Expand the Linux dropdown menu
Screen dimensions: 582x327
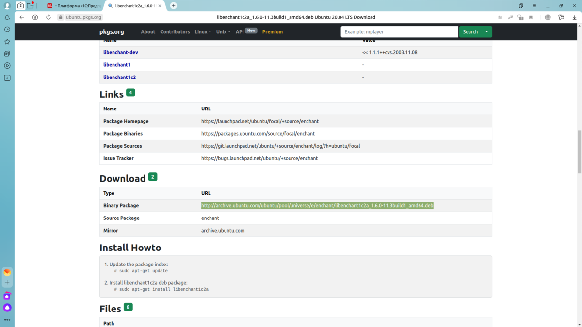203,32
